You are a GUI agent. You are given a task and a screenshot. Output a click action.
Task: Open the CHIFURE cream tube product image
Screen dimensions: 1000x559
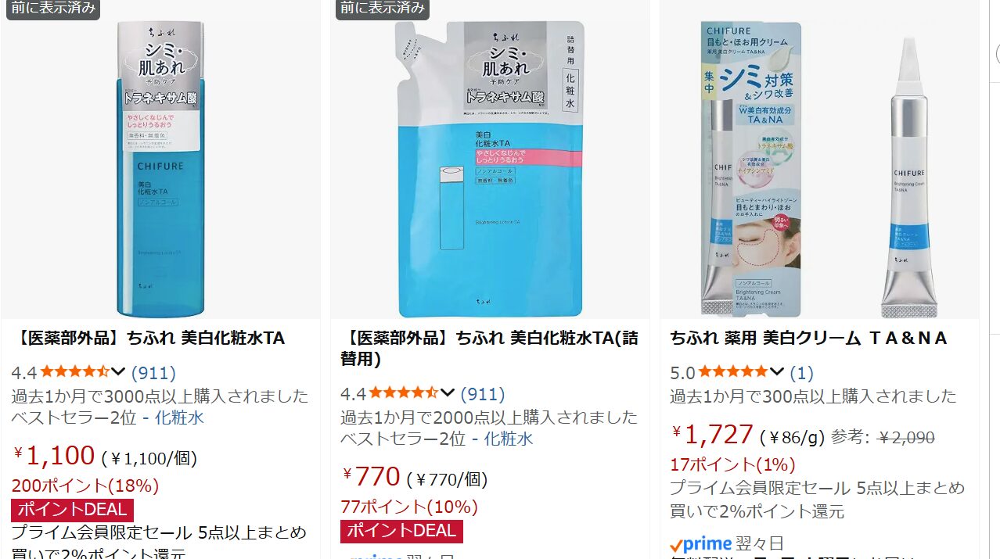[x=818, y=168]
